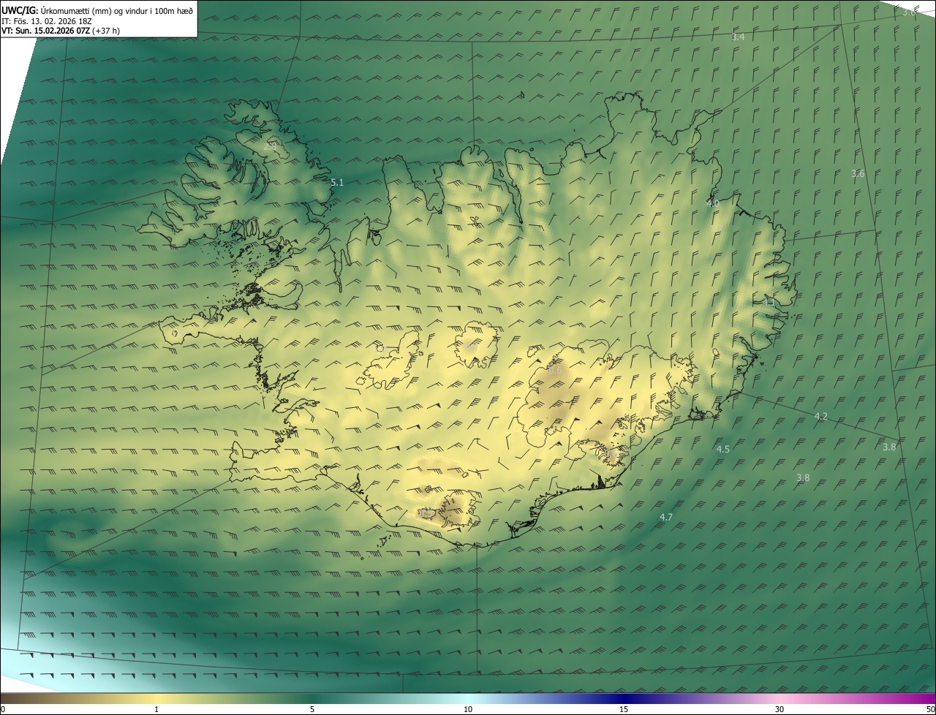Click the 4.1 value near the east coast
Screen dimensions: 936x715
(768, 302)
